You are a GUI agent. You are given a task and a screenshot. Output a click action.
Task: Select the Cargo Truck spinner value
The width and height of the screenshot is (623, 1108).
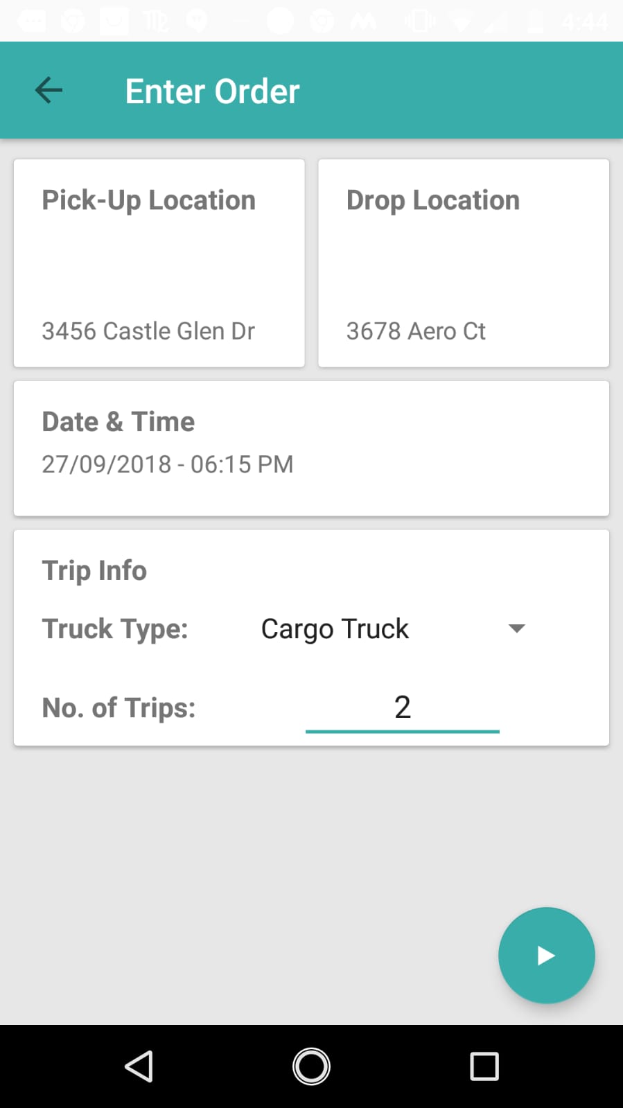[335, 628]
